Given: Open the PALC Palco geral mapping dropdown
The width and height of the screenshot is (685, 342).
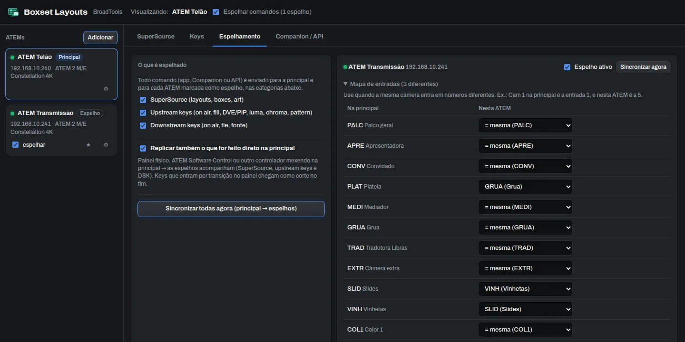Looking at the screenshot, I should click(525, 125).
